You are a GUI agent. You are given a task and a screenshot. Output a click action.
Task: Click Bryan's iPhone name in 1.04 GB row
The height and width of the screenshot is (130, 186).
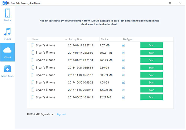pyautogui.click(x=45, y=82)
